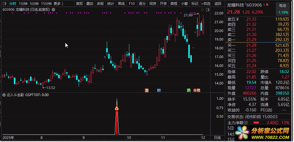Image resolution: width=294 pixels, height=142 pixels.
Task: Click the 财 financial report marker
Action: [x=159, y=90]
